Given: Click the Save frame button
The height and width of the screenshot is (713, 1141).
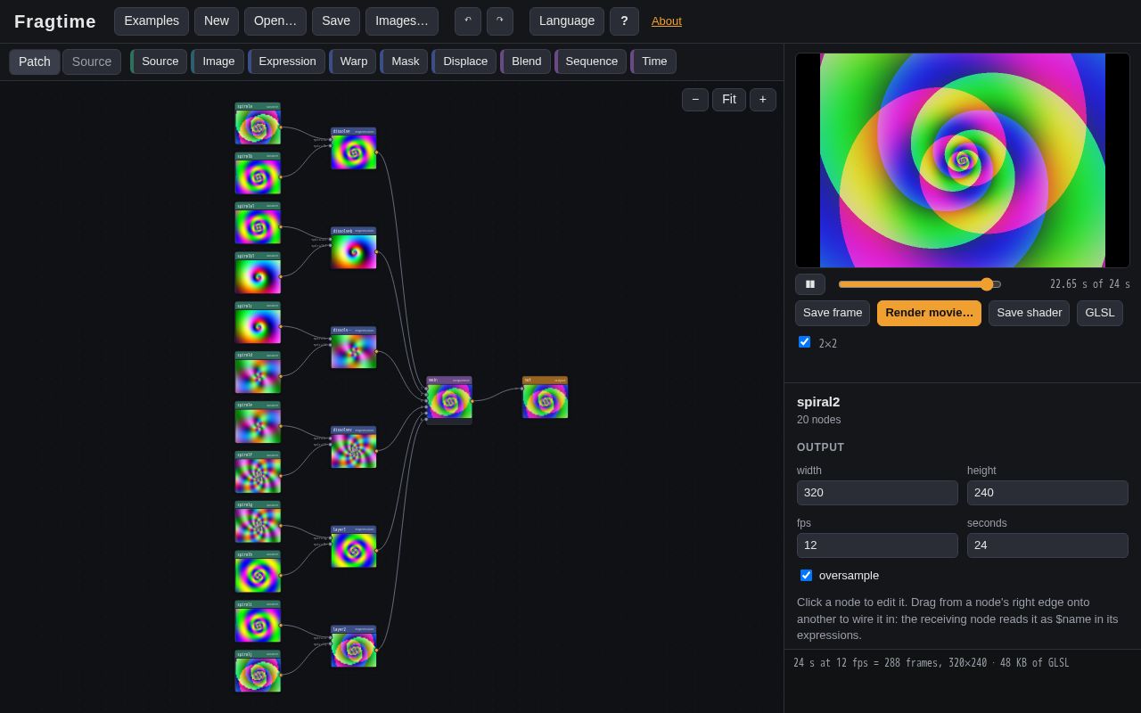Looking at the screenshot, I should point(833,313).
